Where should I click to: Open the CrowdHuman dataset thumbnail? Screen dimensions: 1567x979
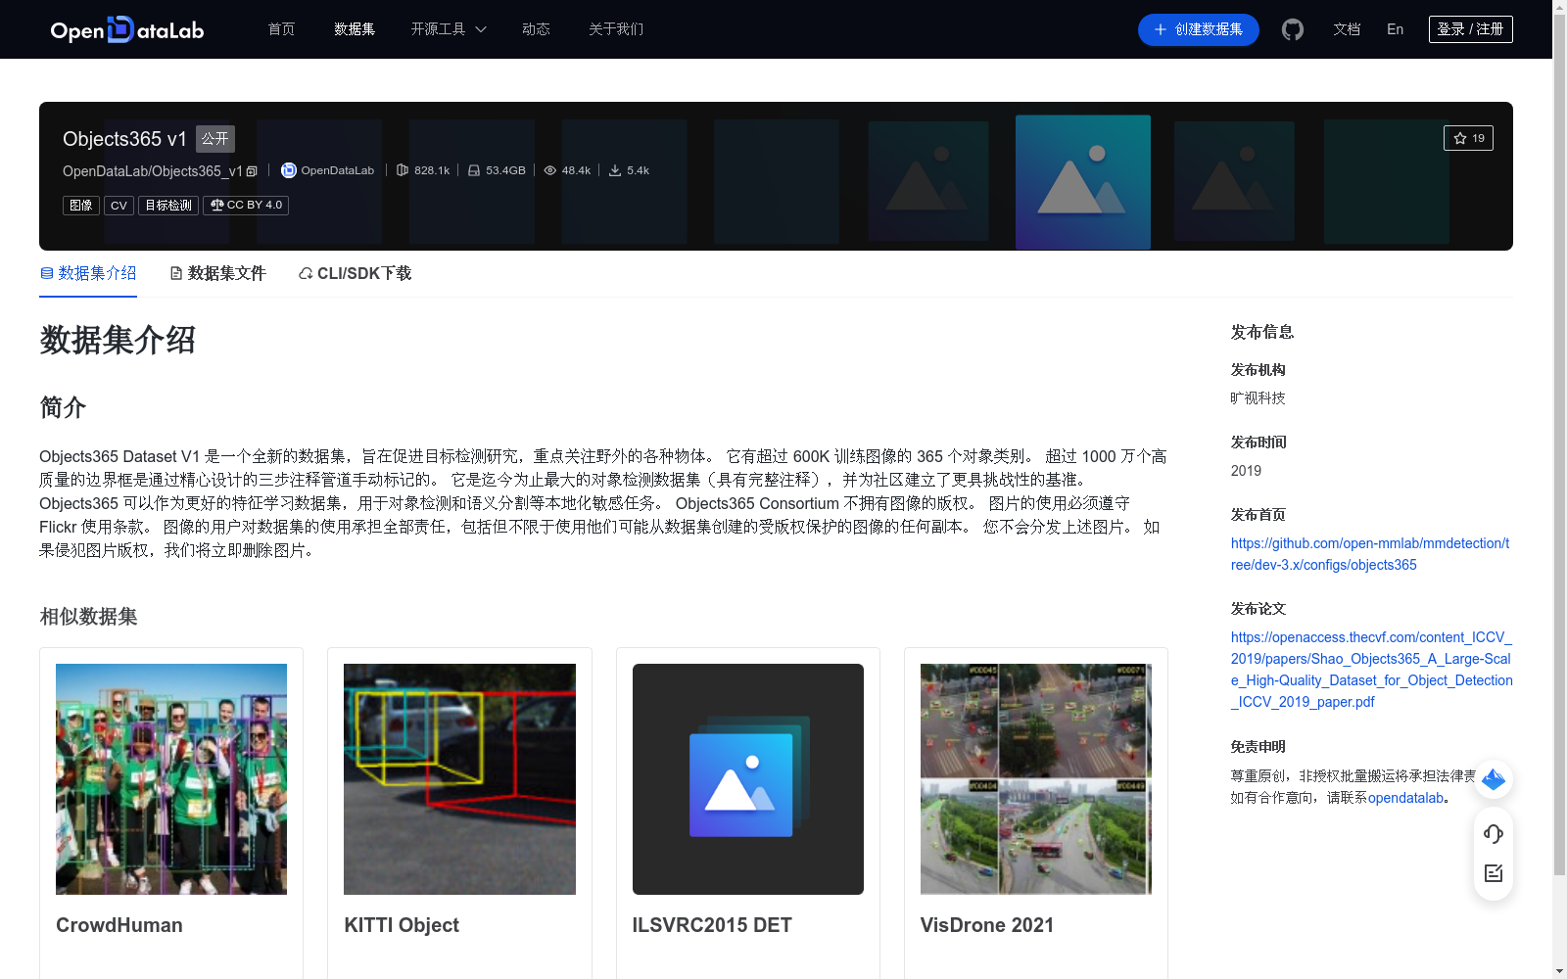pyautogui.click(x=171, y=779)
